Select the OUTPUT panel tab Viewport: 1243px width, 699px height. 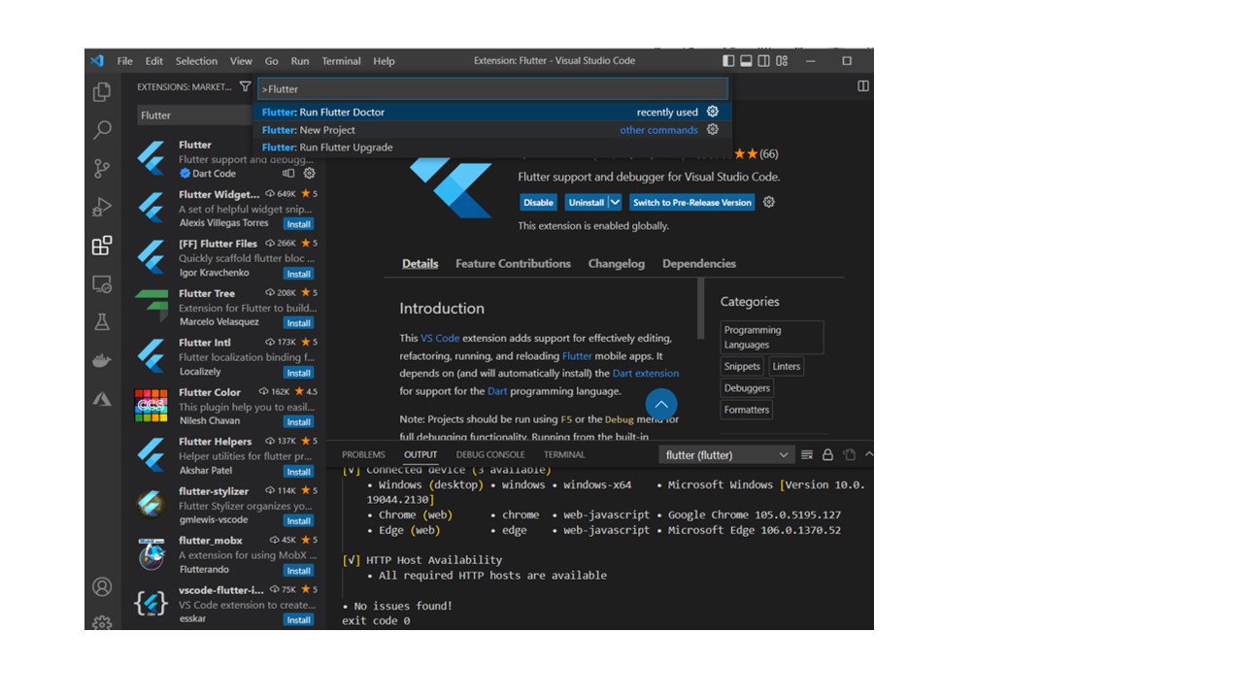pyautogui.click(x=420, y=454)
